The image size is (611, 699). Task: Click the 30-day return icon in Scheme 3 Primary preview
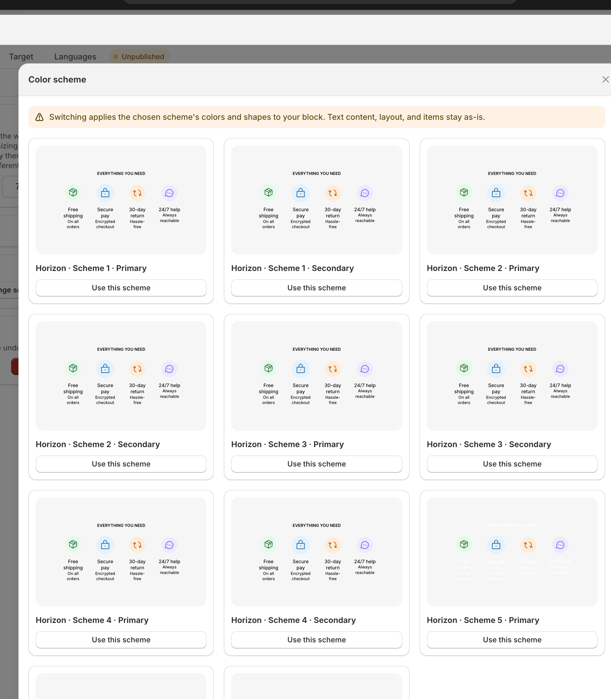[x=332, y=369]
